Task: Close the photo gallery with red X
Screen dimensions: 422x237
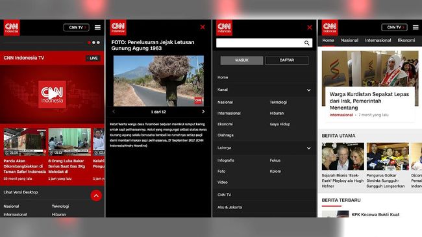Action: click(x=203, y=27)
